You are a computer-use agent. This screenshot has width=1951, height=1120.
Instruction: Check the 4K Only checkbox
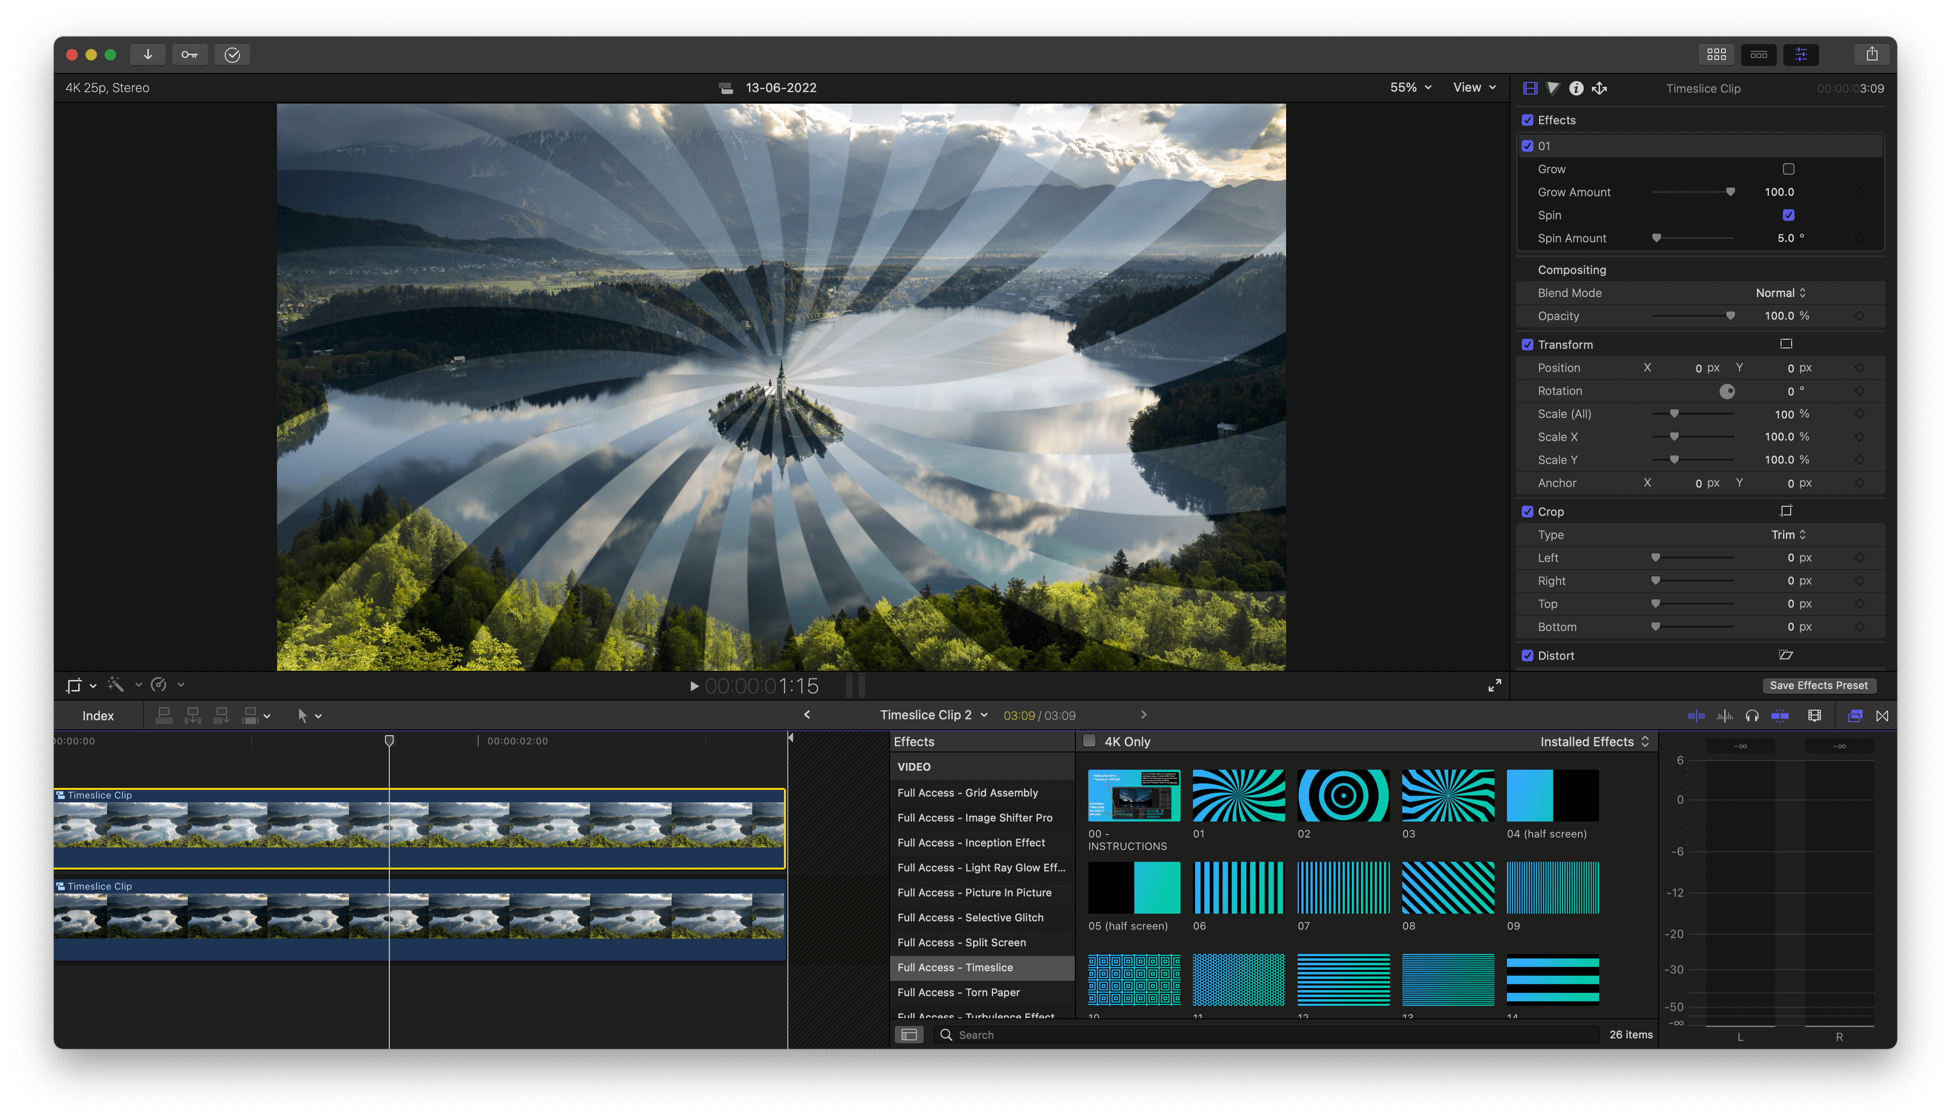tap(1089, 741)
